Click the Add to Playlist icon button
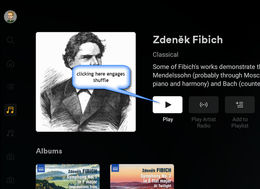This screenshot has width=260, height=189. [240, 105]
